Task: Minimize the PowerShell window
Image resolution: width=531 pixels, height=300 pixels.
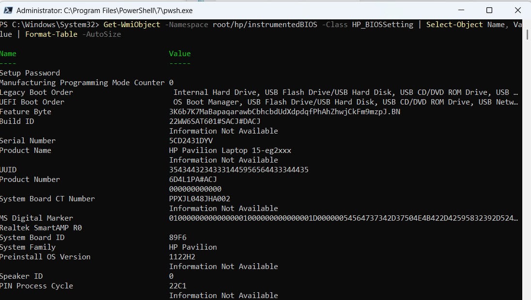Action: click(461, 10)
